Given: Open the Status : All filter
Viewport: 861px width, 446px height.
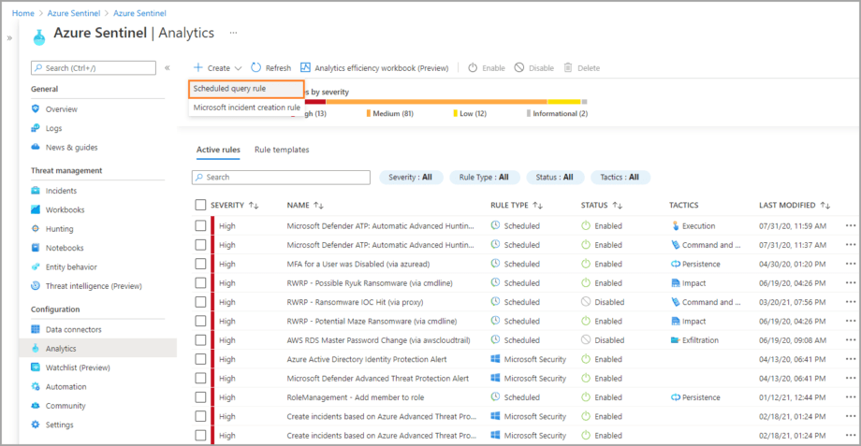Looking at the screenshot, I should tap(555, 178).
